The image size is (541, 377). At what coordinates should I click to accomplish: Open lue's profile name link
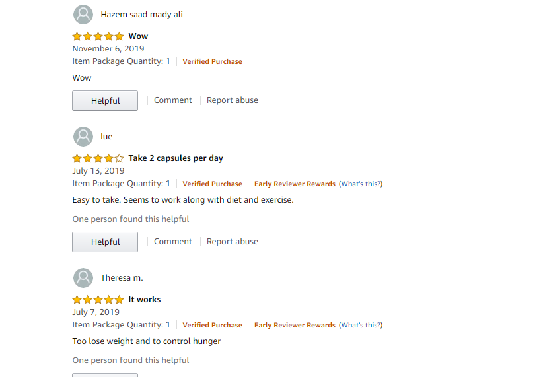click(106, 137)
